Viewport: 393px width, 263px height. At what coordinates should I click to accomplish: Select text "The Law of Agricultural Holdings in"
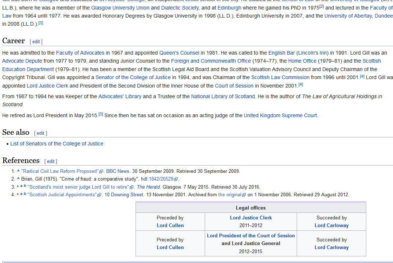click(x=342, y=97)
